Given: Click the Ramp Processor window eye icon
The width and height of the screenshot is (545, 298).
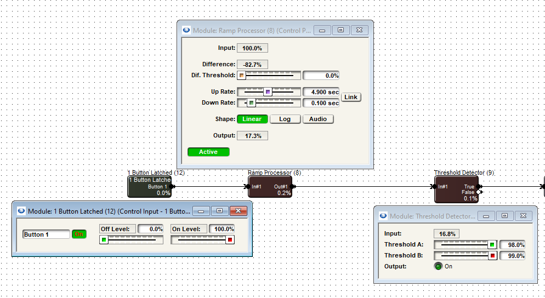Looking at the screenshot, I should pos(186,31).
